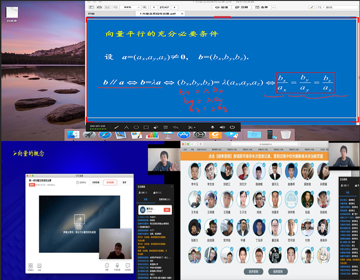
Task: Select the rectangle shape annotation tool
Action: pyautogui.click(x=146, y=127)
